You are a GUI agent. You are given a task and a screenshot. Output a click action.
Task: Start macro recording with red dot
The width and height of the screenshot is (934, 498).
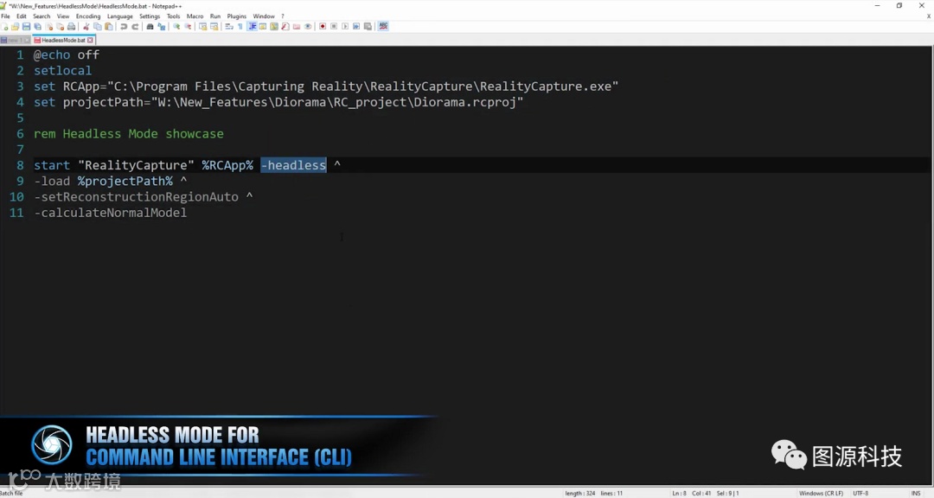click(323, 26)
